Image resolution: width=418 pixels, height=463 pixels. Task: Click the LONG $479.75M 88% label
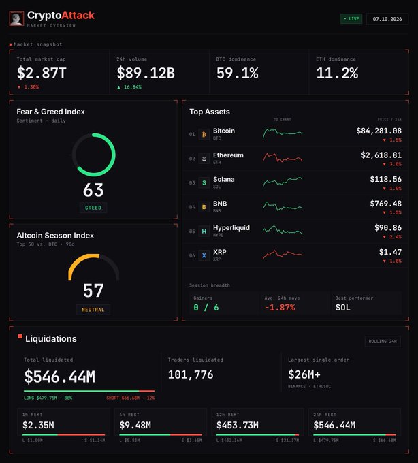pyautogui.click(x=48, y=398)
